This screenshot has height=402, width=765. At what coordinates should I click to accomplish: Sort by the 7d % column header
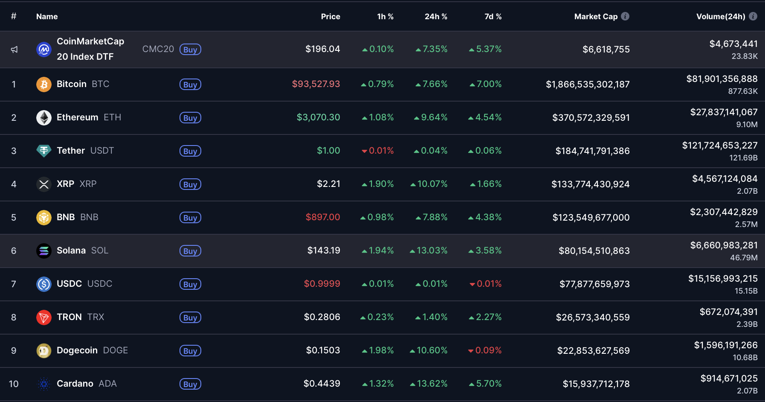pos(493,17)
